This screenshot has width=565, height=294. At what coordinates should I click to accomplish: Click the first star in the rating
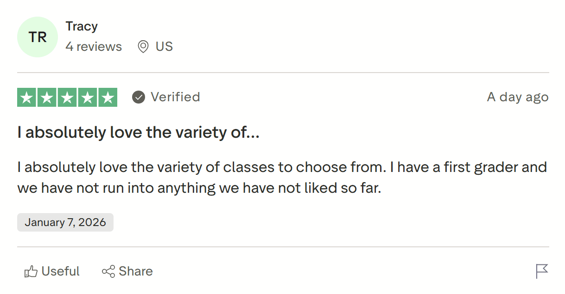[26, 97]
